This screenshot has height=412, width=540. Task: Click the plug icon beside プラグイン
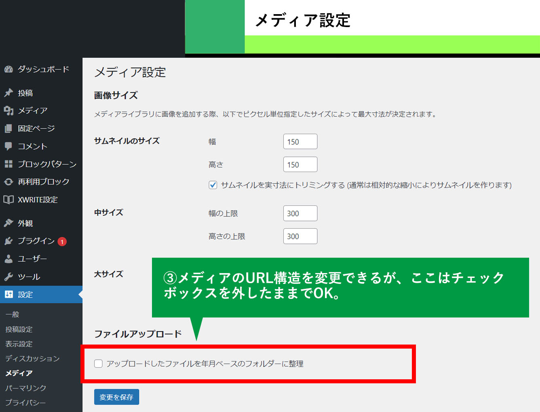[x=8, y=241]
